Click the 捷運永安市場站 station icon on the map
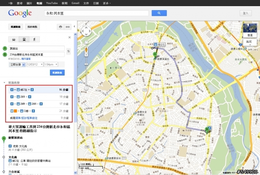 pos(135,113)
